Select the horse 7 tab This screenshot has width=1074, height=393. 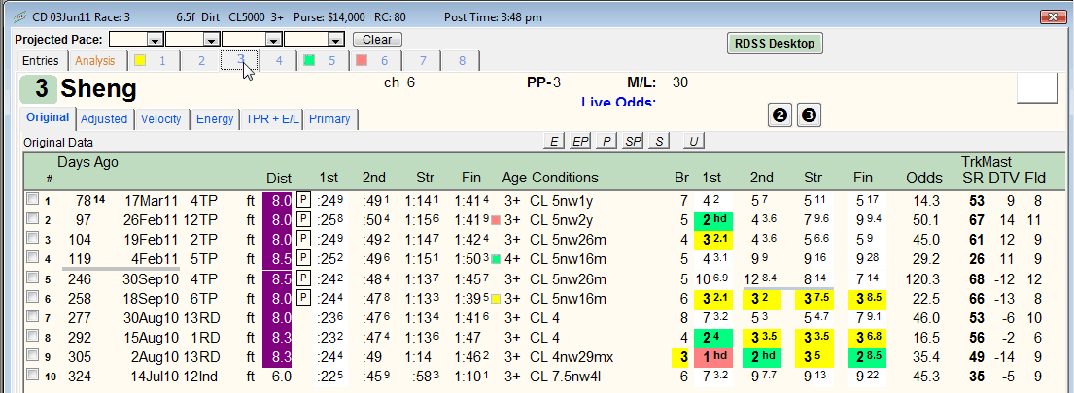click(423, 61)
